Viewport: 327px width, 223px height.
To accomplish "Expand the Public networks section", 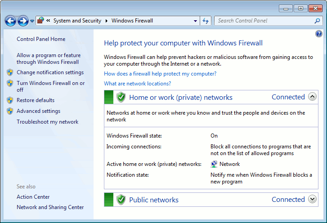I will point(313,199).
